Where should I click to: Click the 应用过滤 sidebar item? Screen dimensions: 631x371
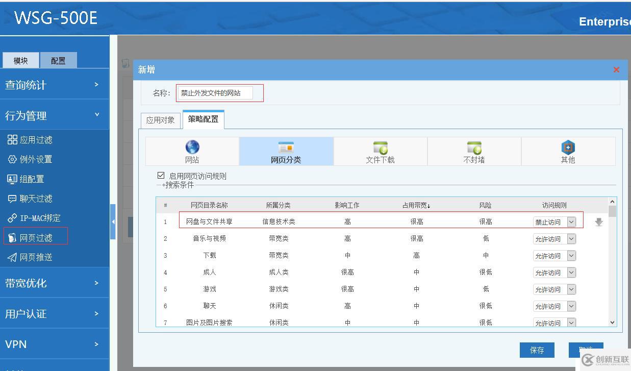tap(33, 139)
